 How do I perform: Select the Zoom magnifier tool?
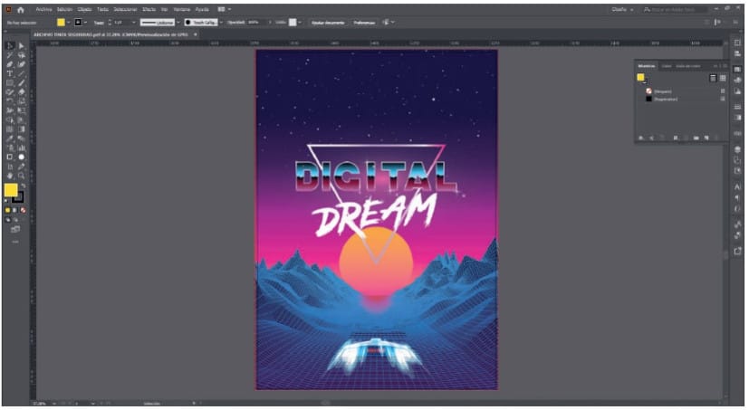(21, 176)
